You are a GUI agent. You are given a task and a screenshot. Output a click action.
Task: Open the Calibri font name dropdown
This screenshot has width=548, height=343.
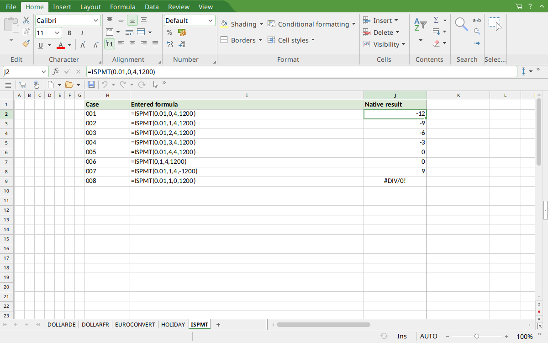click(x=96, y=21)
